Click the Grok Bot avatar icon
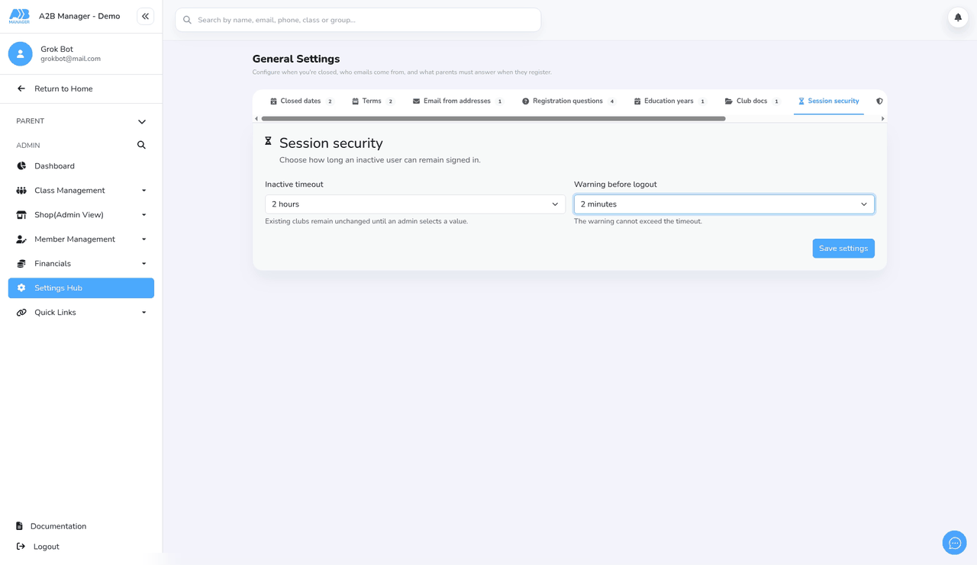The width and height of the screenshot is (977, 565). click(x=21, y=53)
